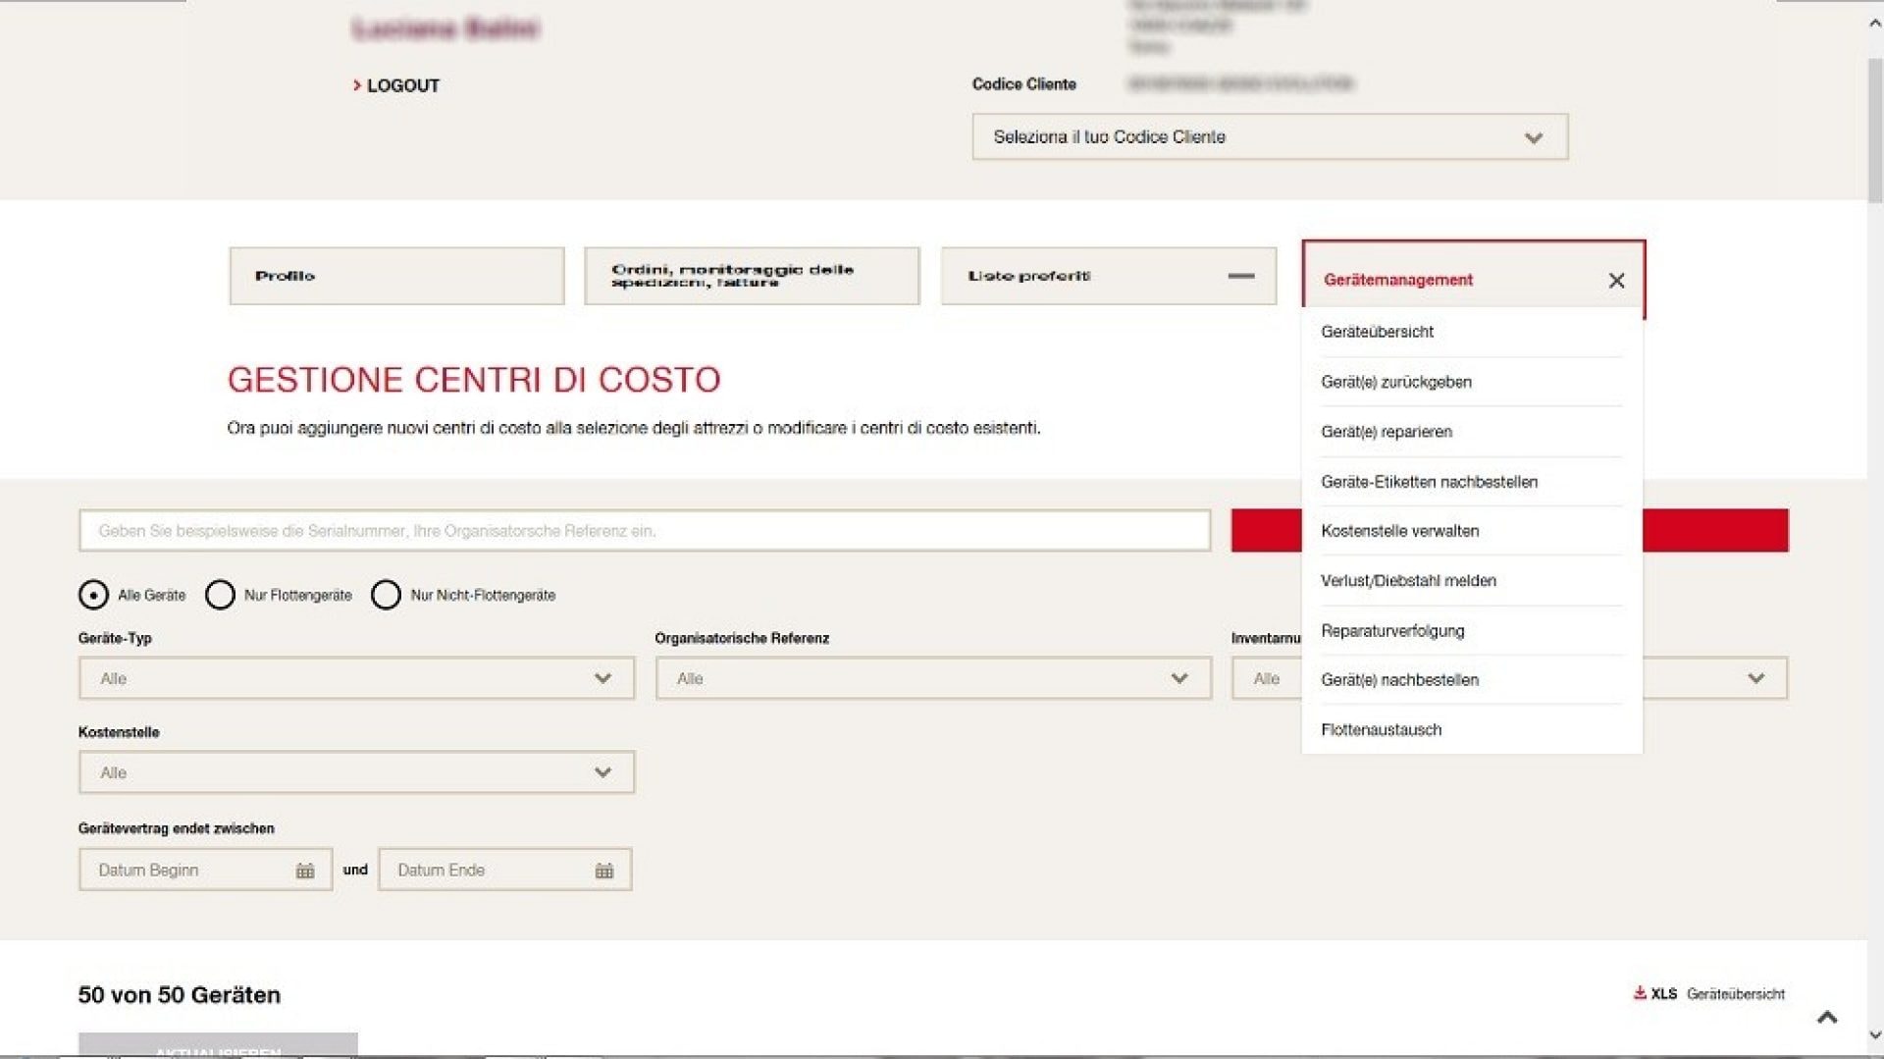Choose Nur Nicht-Flottengeräte radio option
Image resolution: width=1884 pixels, height=1059 pixels.
click(x=386, y=595)
